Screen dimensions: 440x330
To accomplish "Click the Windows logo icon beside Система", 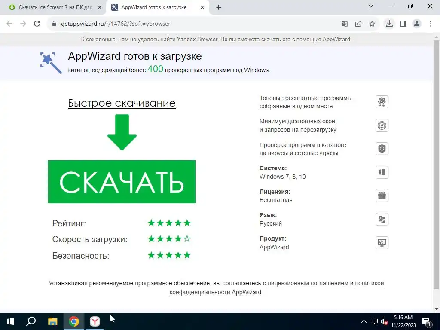I will [x=382, y=172].
